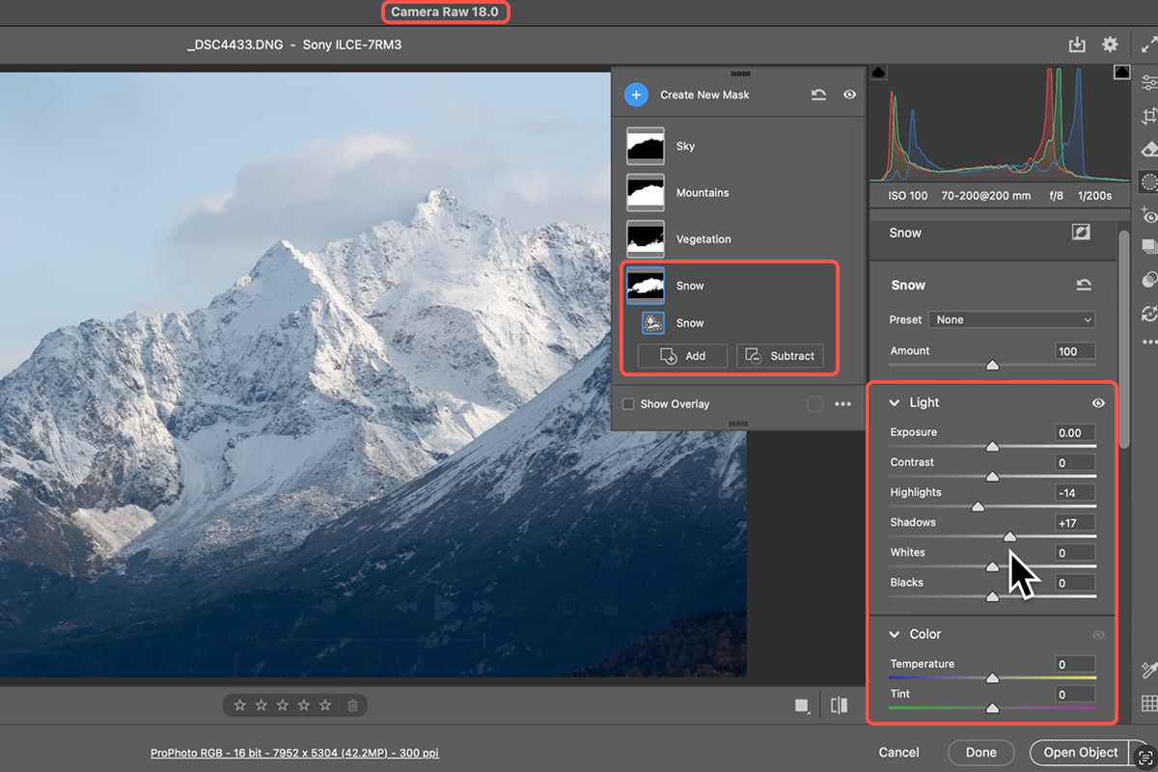Screen dimensions: 1158x772
Task: Open the Red Eye removal tool
Action: pos(1148,215)
